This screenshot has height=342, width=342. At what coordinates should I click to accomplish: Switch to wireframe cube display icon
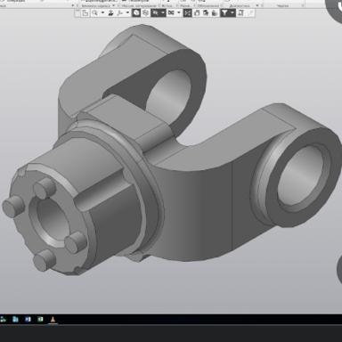(145, 12)
